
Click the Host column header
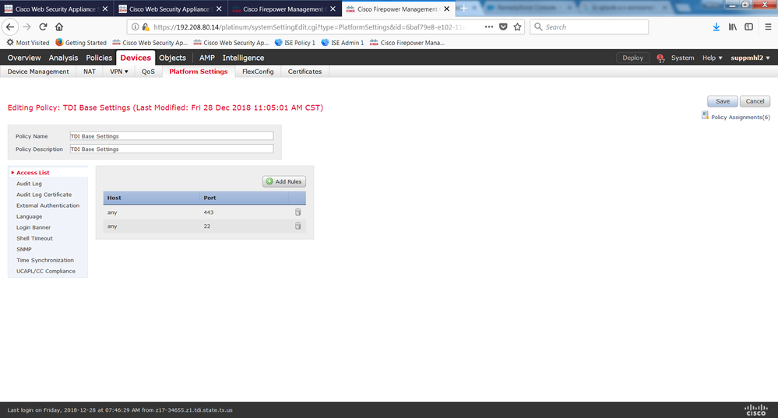[151, 198]
